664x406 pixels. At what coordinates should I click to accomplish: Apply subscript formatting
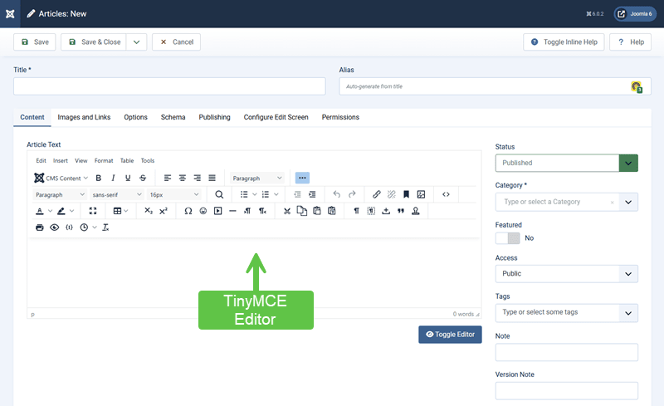point(149,211)
